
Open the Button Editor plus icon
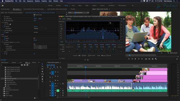[177, 59]
